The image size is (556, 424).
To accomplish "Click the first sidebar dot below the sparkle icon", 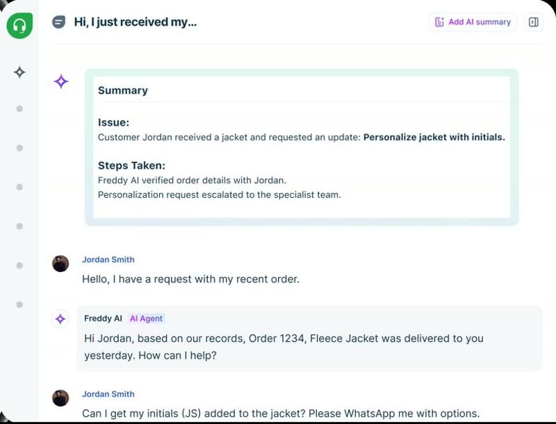I will [x=20, y=109].
